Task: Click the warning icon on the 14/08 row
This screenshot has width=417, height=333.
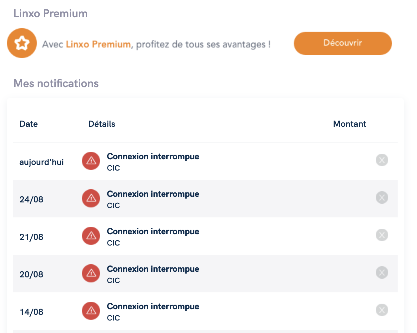Action: [x=91, y=311]
